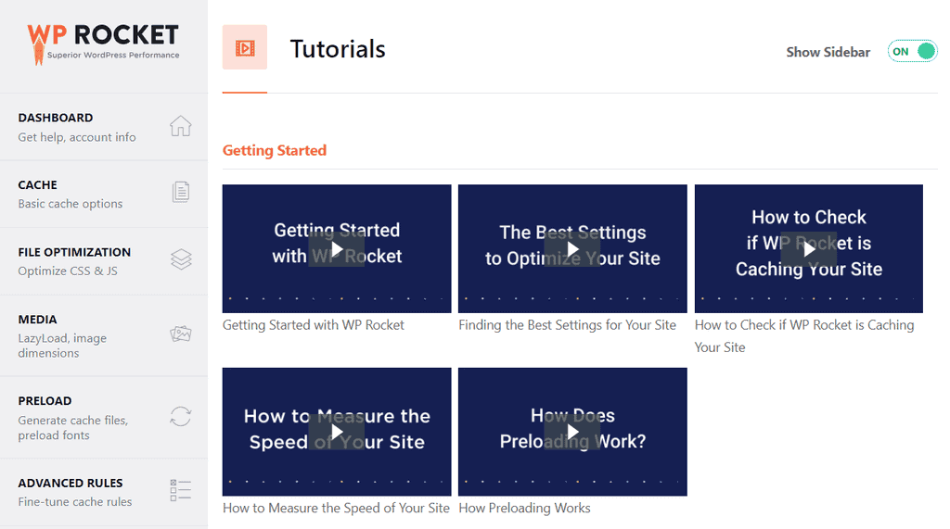The width and height of the screenshot is (950, 529).
Task: Click 'Basic cache options' text
Action: click(71, 204)
